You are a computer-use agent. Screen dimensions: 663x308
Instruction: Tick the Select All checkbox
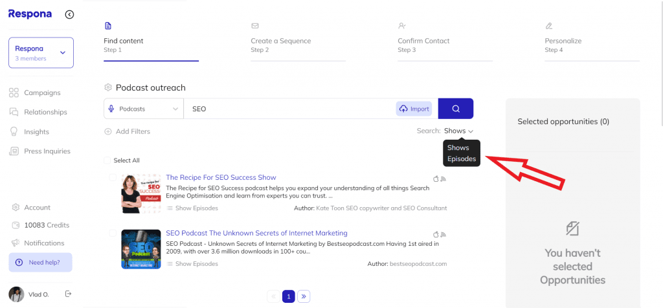pos(107,160)
